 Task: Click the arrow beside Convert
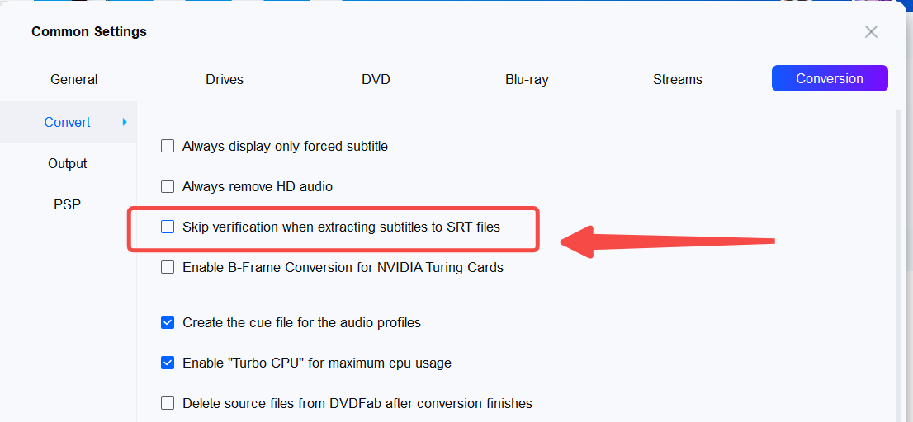click(x=125, y=122)
